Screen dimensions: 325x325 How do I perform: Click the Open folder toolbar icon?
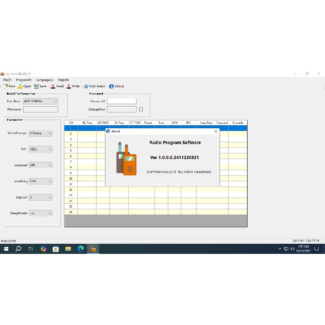coord(20,86)
